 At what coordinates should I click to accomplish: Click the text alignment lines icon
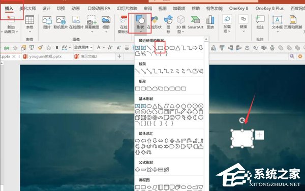[x=127, y=48]
